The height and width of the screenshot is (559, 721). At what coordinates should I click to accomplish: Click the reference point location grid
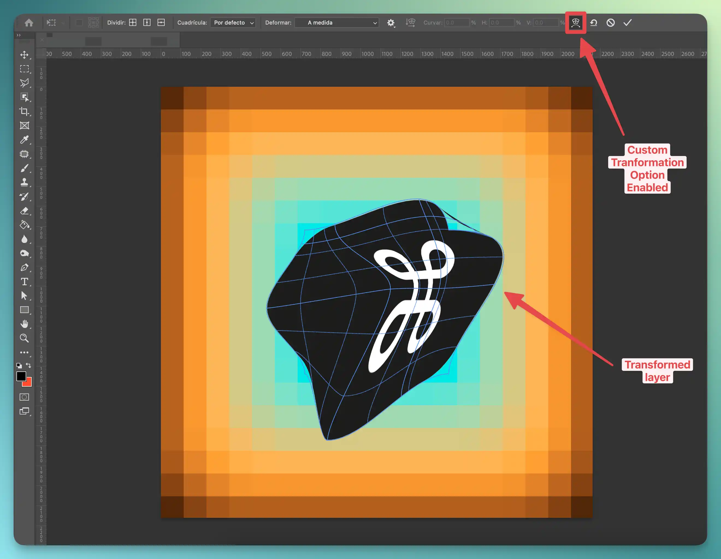93,22
